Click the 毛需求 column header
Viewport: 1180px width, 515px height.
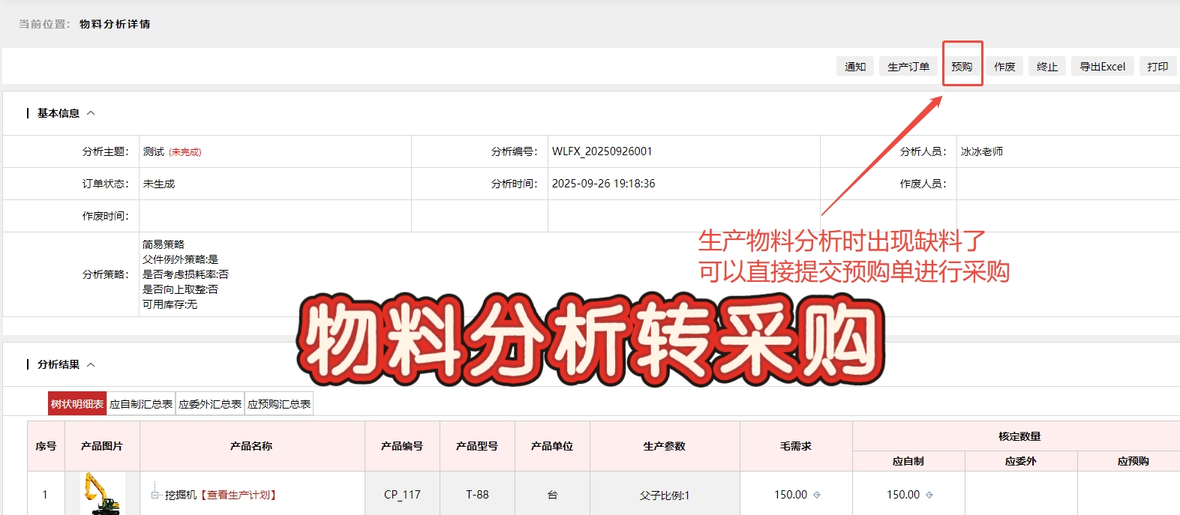[x=796, y=446]
